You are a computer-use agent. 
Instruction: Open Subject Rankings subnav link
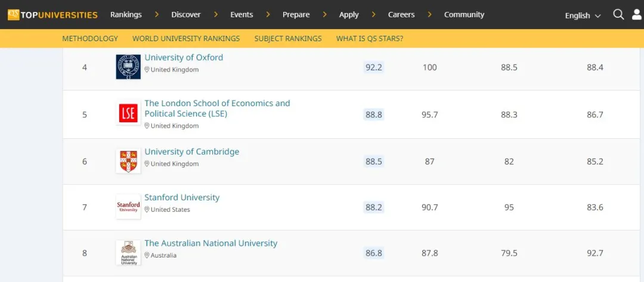click(x=288, y=39)
